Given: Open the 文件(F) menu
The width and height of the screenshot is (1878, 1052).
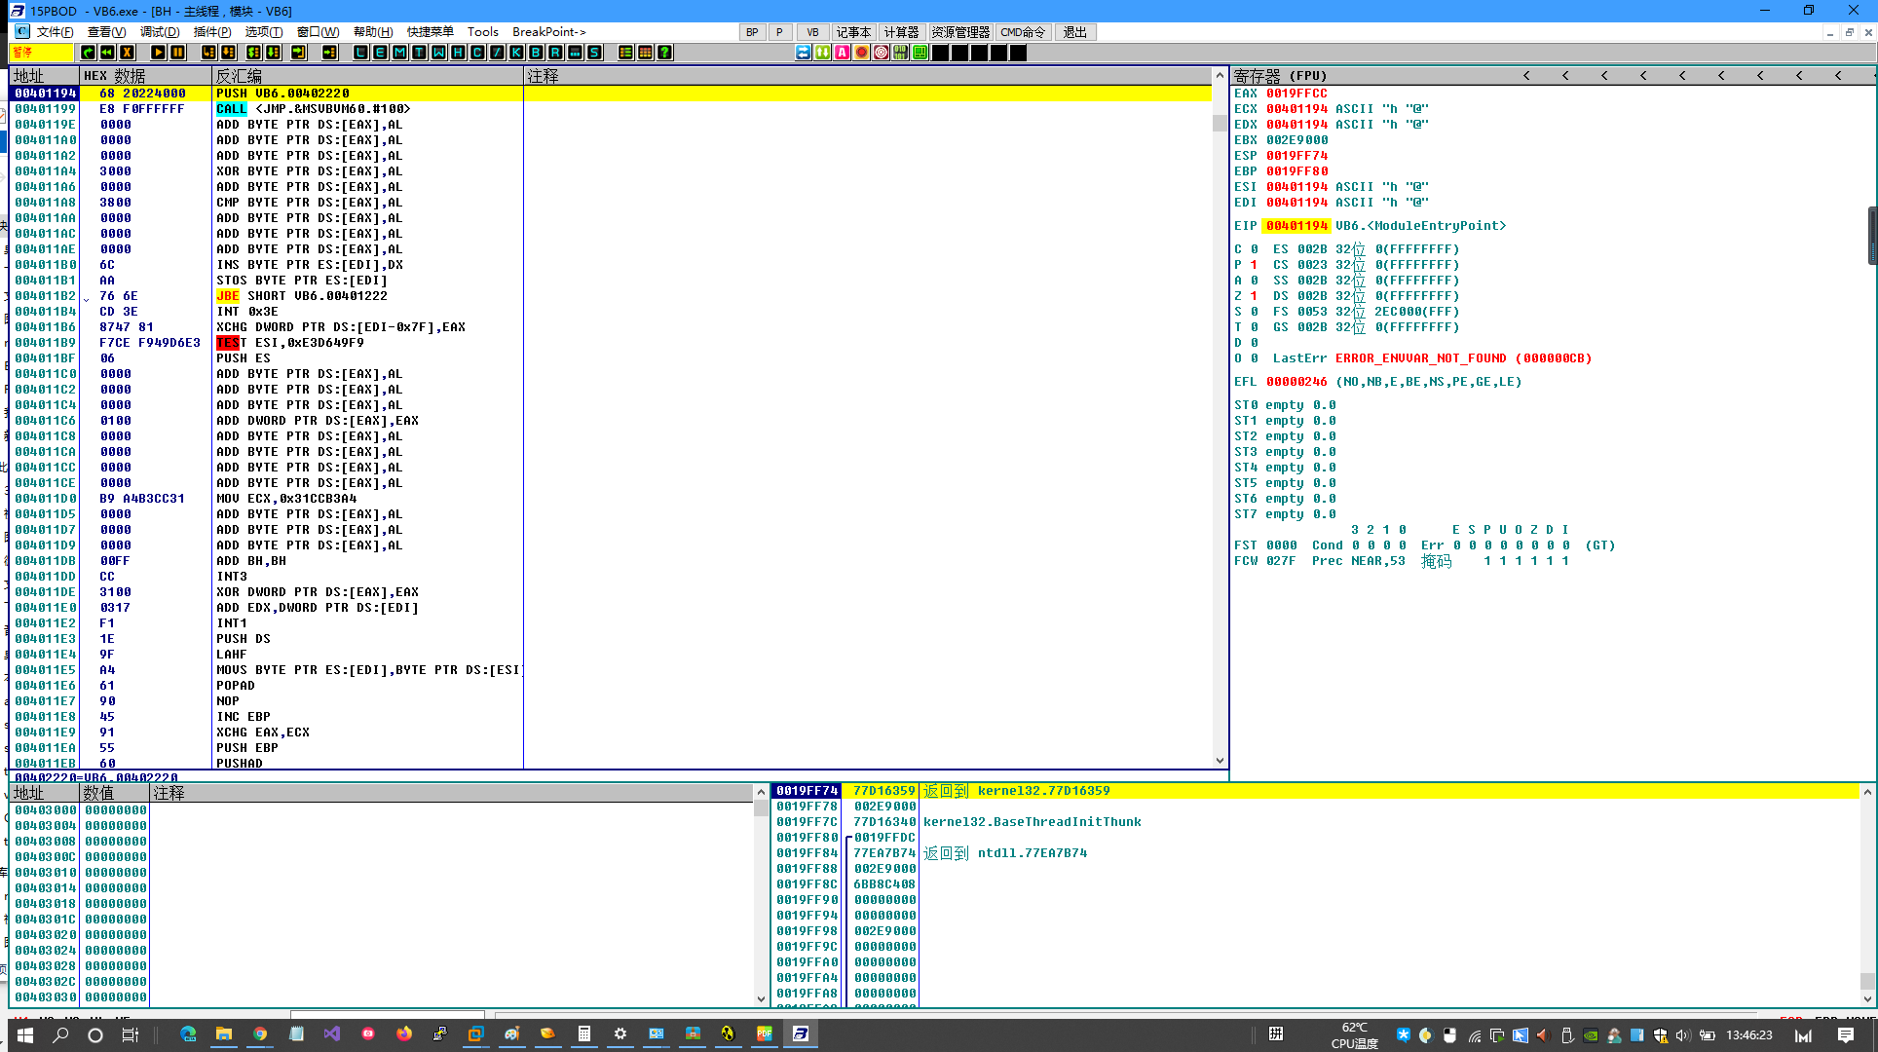Looking at the screenshot, I should click(x=56, y=32).
